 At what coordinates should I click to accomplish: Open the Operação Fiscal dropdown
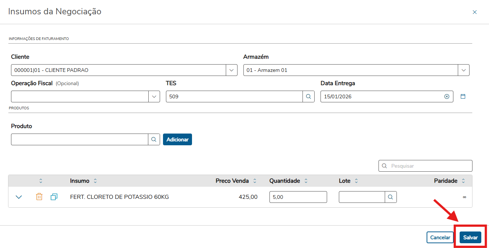pos(154,96)
